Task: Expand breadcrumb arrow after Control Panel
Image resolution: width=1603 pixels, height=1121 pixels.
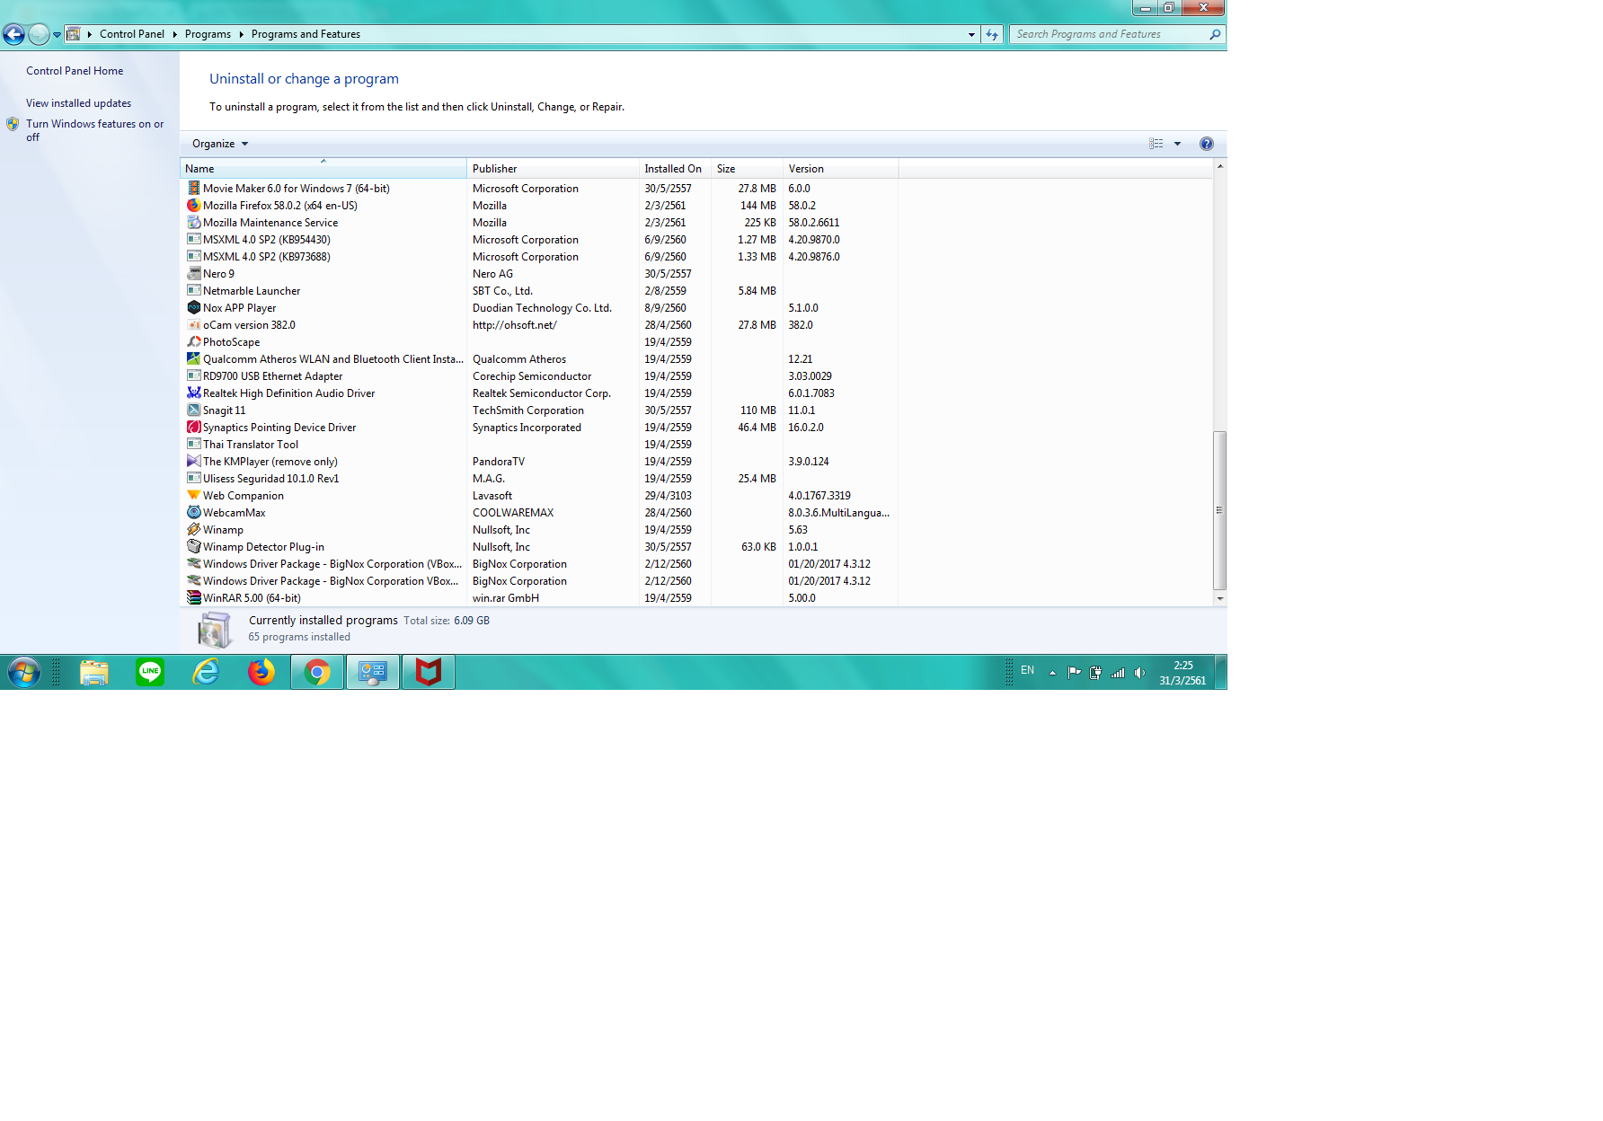Action: 174,34
